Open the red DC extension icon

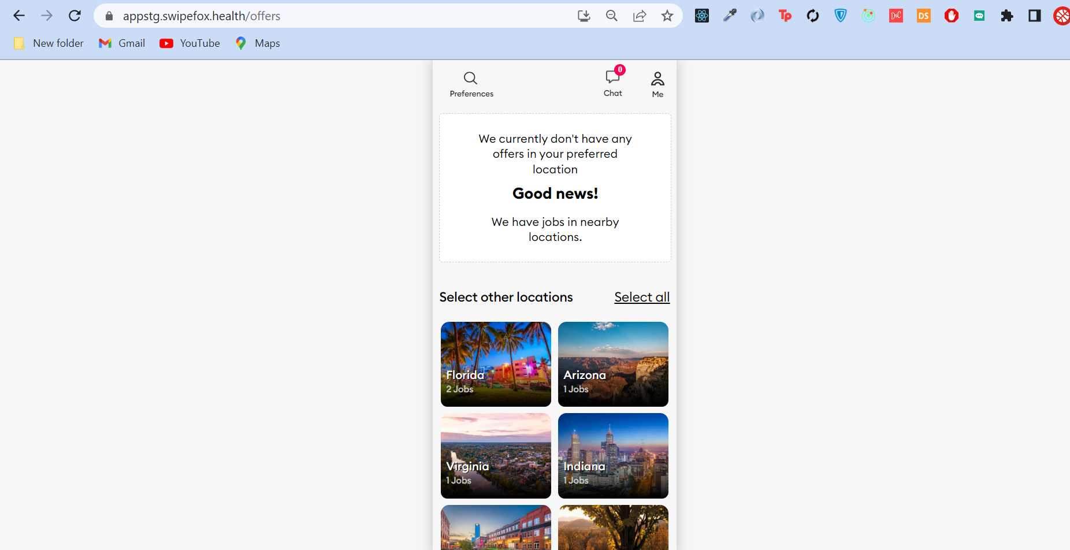896,16
